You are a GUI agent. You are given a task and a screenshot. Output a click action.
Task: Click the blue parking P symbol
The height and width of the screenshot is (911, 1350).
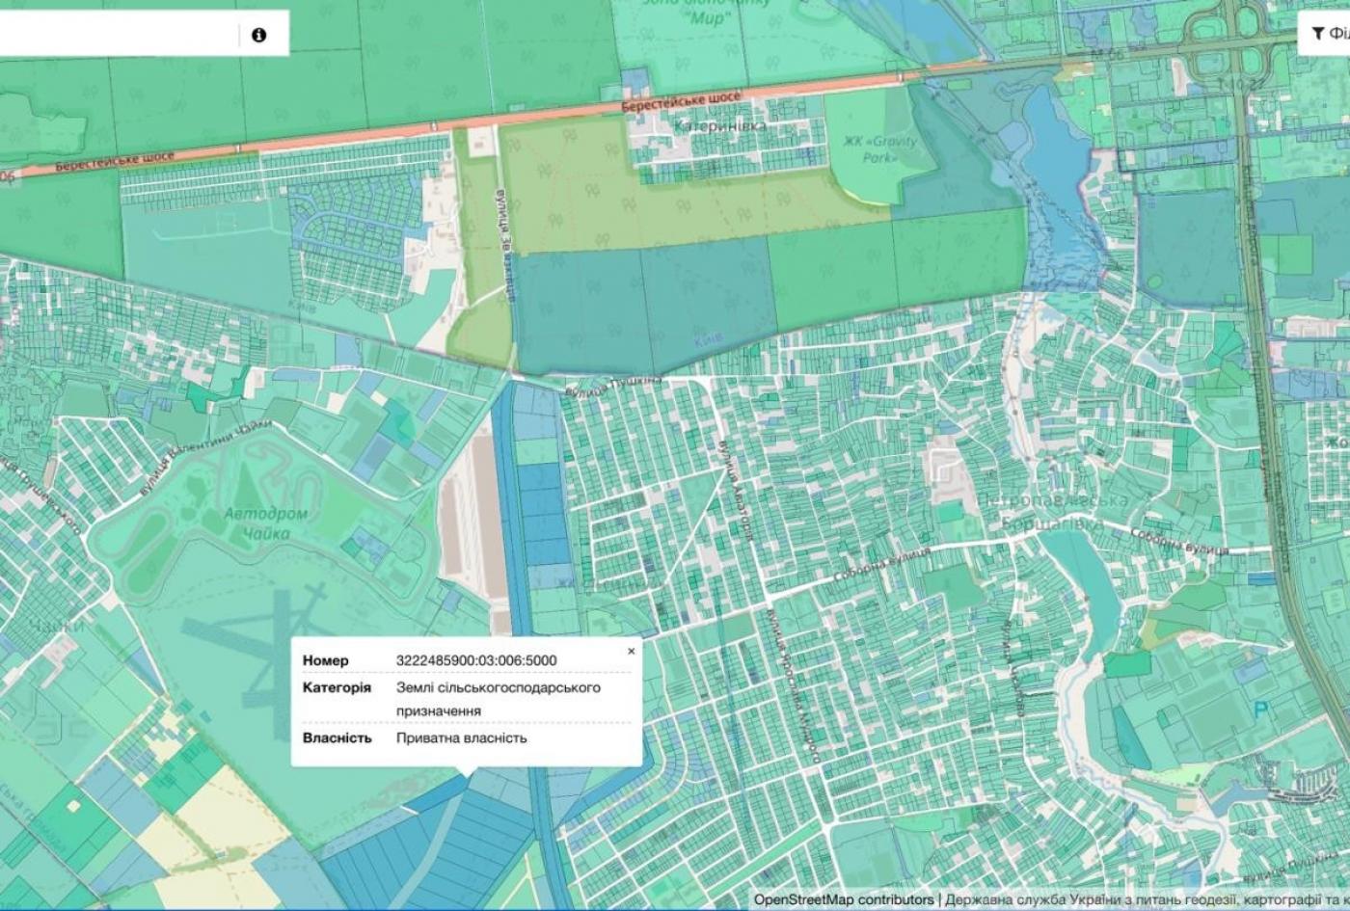(1261, 710)
